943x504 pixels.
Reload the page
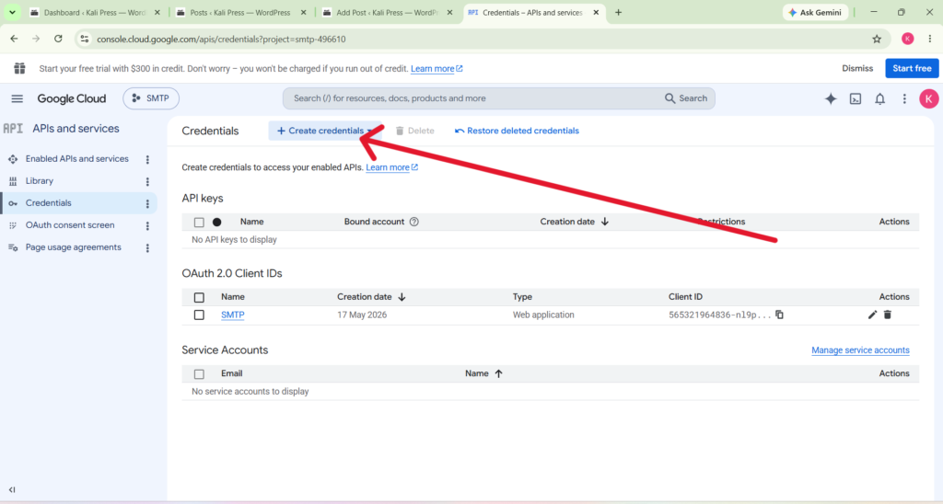pyautogui.click(x=58, y=39)
